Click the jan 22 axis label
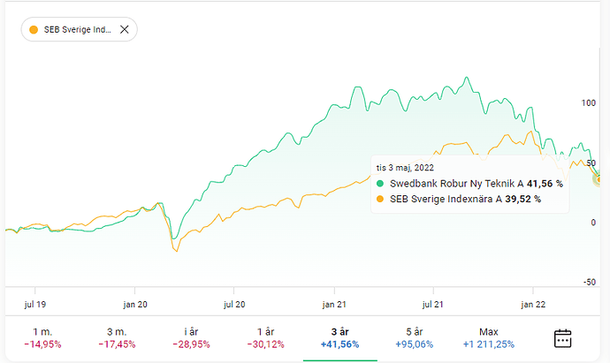This screenshot has height=363, width=610. pyautogui.click(x=533, y=305)
